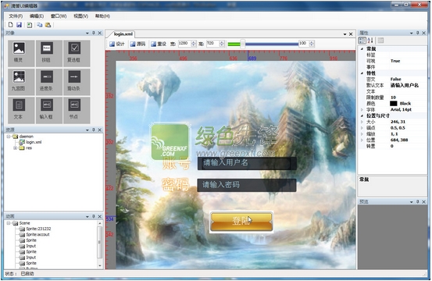Click the property pages icon
The image size is (432, 281).
click(x=380, y=41)
